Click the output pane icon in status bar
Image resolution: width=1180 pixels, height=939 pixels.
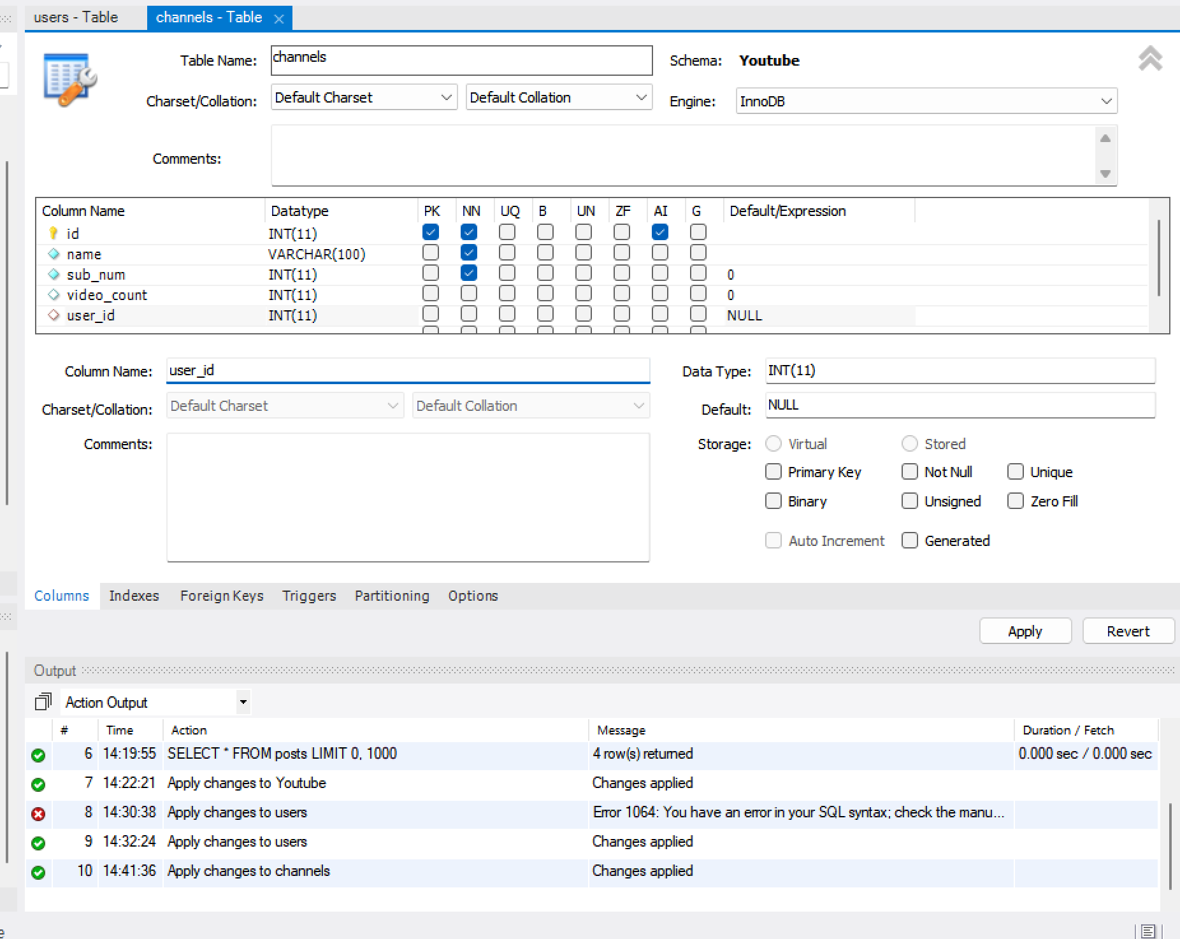pos(1148,931)
